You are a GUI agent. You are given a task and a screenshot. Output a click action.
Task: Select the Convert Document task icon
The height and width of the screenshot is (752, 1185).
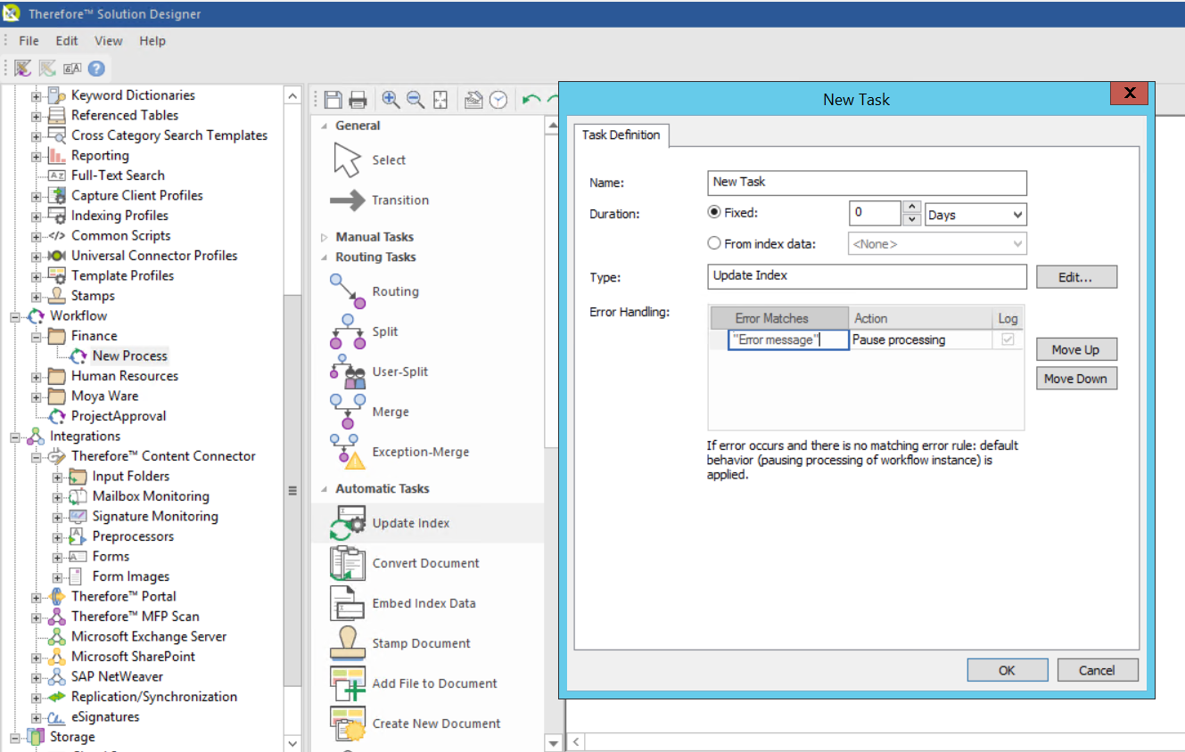click(348, 563)
